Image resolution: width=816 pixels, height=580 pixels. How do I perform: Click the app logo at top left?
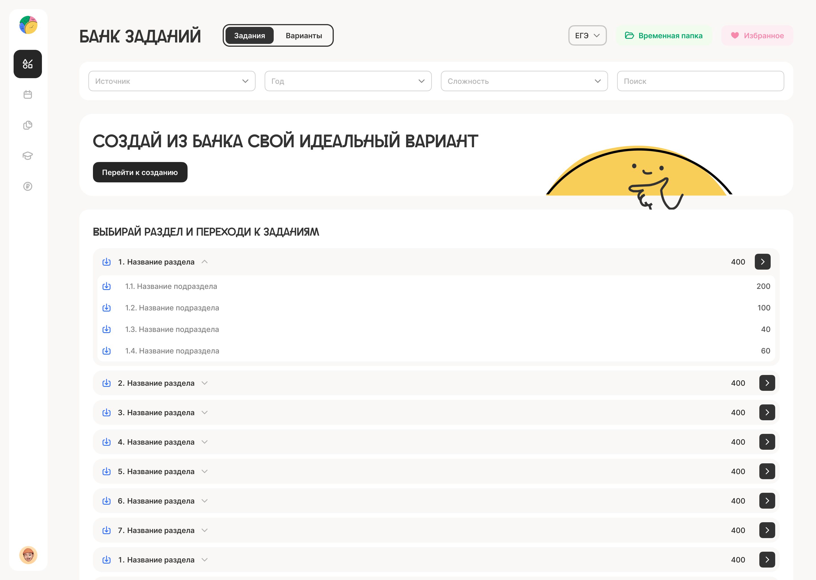point(28,25)
